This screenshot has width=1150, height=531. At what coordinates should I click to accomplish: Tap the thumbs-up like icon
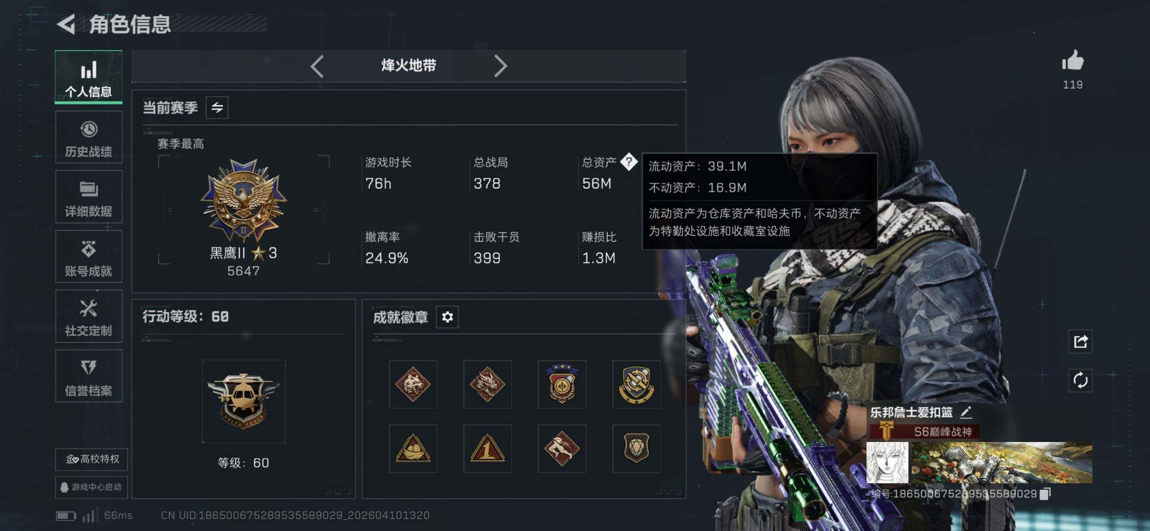[1072, 60]
